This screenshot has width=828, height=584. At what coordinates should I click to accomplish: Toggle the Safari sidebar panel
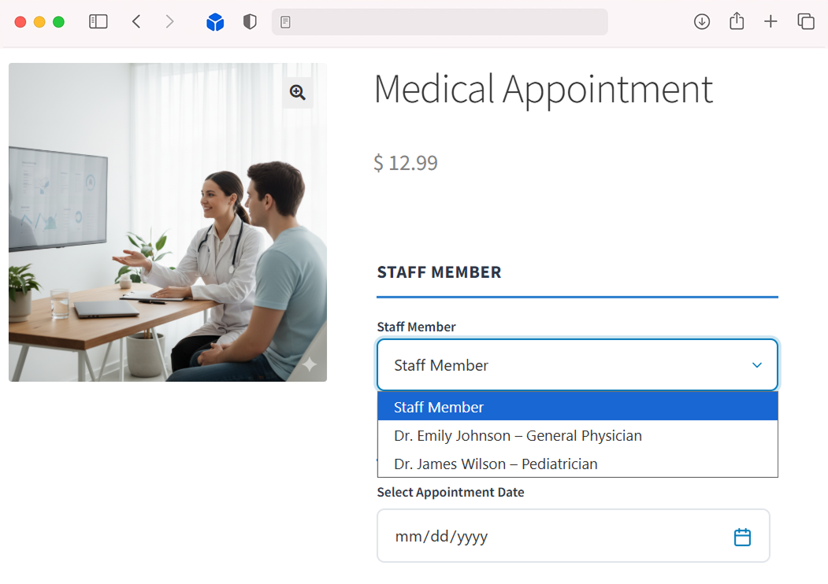(x=98, y=22)
